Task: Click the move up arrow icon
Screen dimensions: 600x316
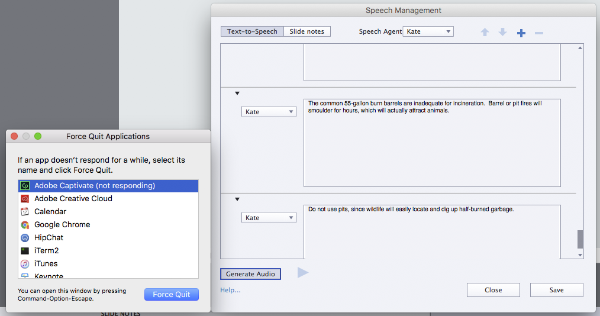Action: pos(485,33)
